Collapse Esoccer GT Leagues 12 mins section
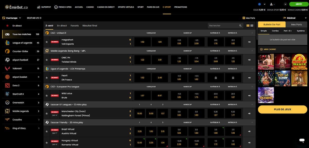The image size is (309, 148). point(252,105)
